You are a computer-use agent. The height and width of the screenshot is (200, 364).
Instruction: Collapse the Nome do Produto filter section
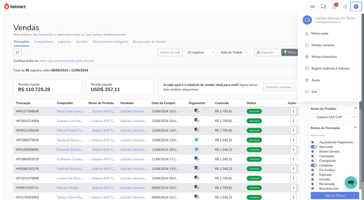(x=355, y=108)
